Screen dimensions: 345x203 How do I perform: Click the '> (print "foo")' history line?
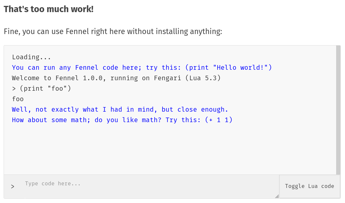point(41,89)
